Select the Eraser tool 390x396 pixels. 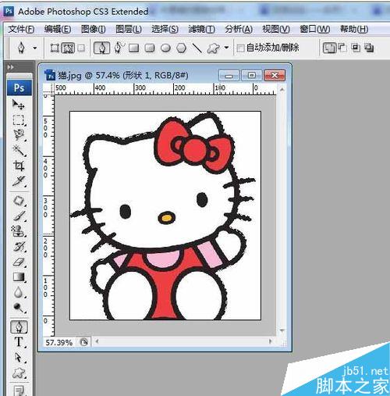click(19, 262)
